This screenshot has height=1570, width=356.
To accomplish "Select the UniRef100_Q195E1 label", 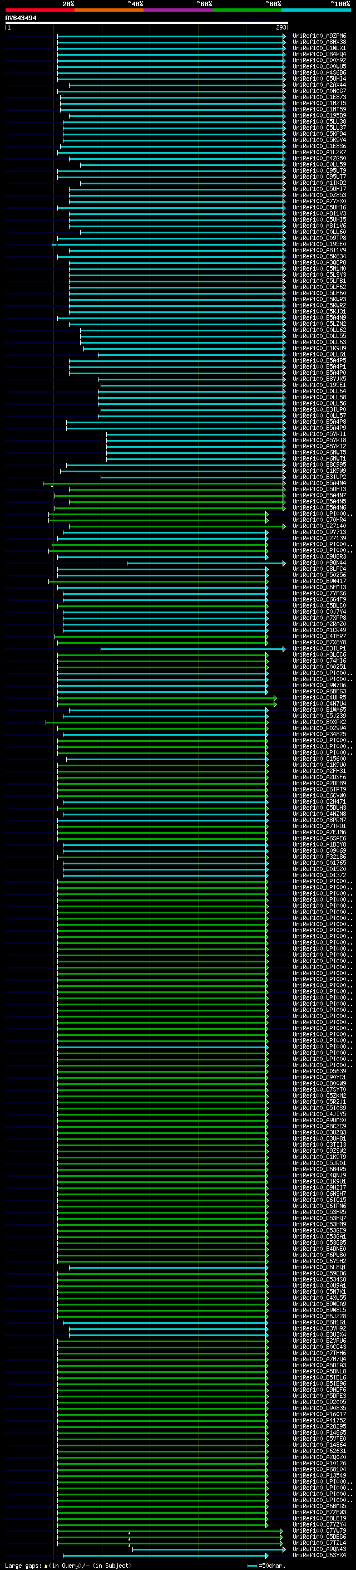I will 319,385.
